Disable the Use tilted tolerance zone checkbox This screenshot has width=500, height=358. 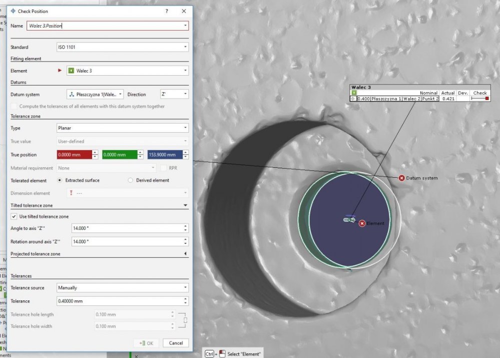click(x=14, y=216)
